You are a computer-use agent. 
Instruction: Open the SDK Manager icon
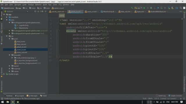172,8
